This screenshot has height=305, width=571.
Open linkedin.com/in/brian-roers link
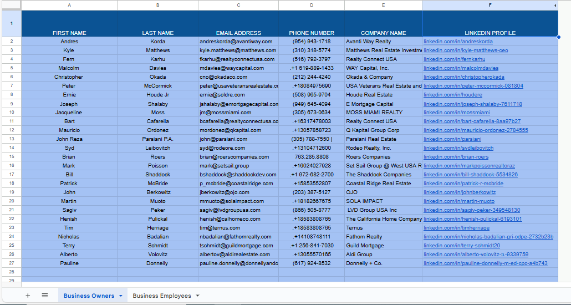click(x=456, y=157)
